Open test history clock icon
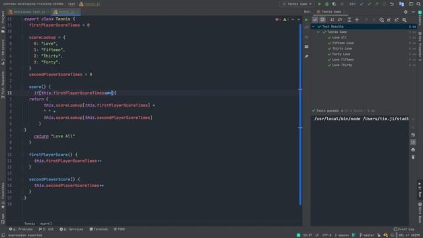 coord(381,20)
